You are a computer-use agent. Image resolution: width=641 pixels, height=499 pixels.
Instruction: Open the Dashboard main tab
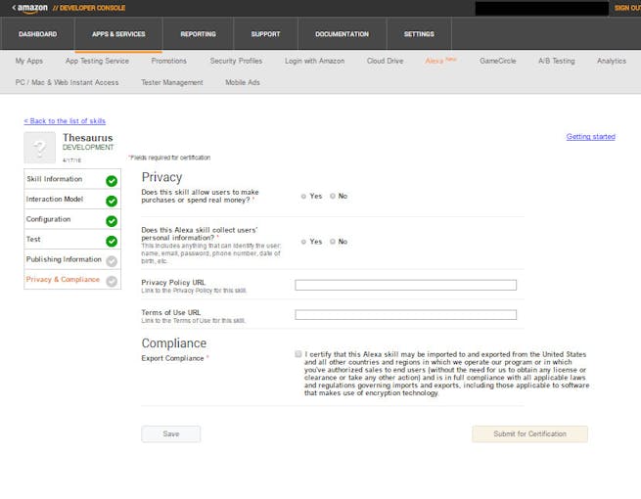[x=37, y=34]
